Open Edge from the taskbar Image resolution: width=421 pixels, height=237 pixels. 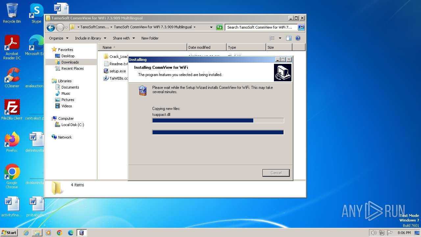(x=71, y=233)
